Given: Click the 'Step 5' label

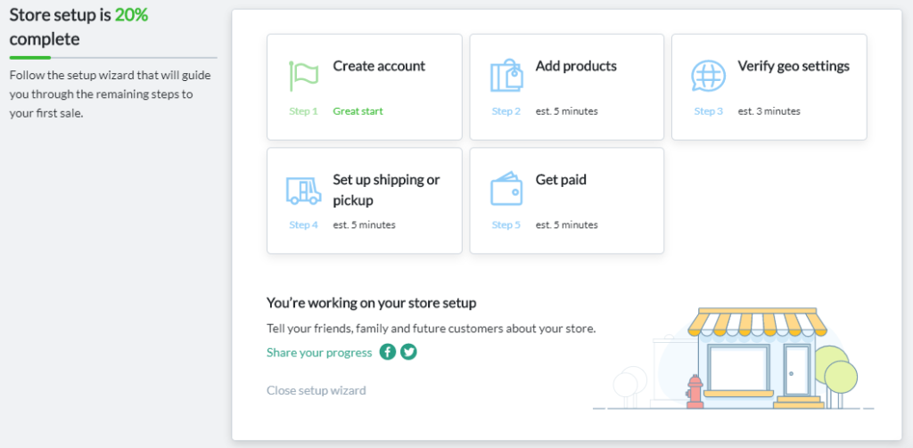Looking at the screenshot, I should coord(506,224).
